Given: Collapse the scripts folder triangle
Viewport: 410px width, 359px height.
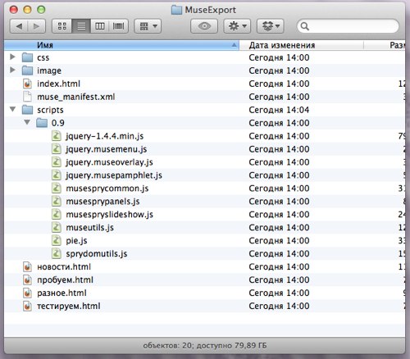Looking at the screenshot, I should 12,109.
